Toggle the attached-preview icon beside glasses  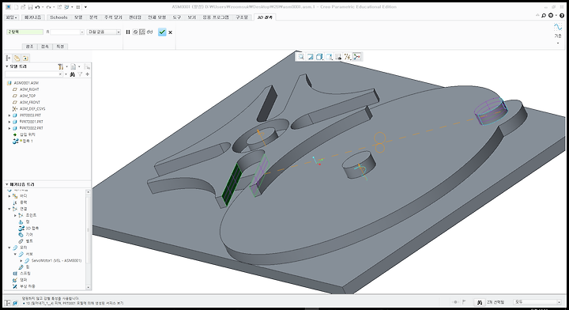[x=142, y=32]
